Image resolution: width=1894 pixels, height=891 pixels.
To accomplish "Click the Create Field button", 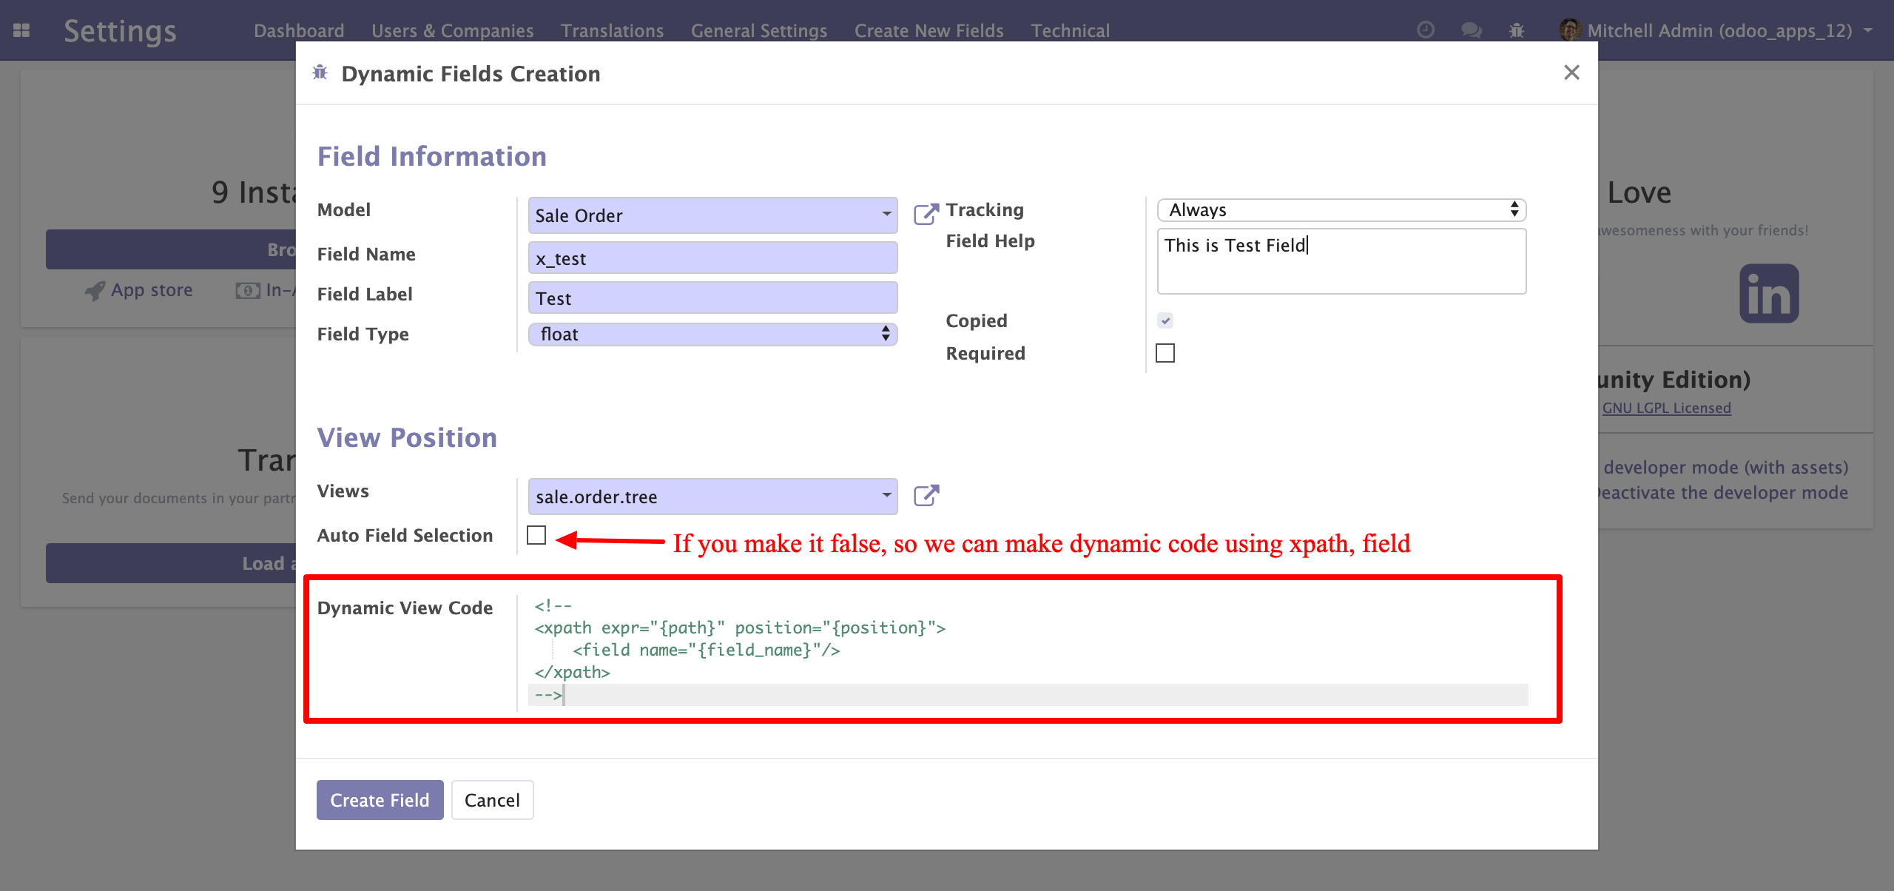I will click(380, 800).
